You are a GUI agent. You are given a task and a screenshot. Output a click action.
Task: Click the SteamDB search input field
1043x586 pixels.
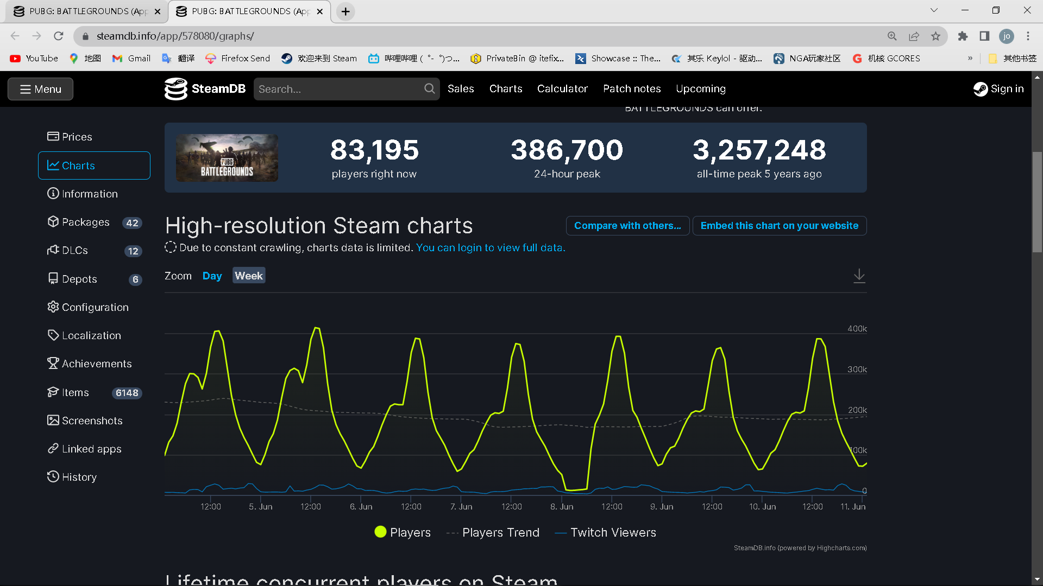tap(340, 89)
